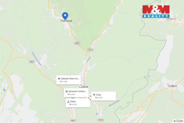184x123 pixels.
Task: Click the red arrow marker beside Oskava label
Action: (x=81, y=85)
